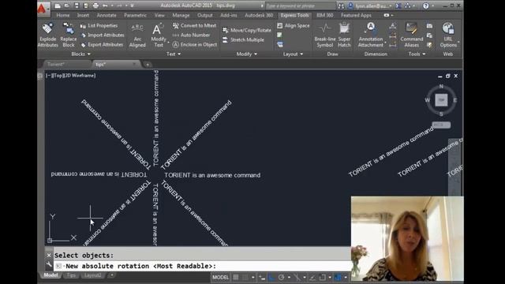The width and height of the screenshot is (505, 284).
Task: Switch to the Tips layout tab
Action: point(71,275)
